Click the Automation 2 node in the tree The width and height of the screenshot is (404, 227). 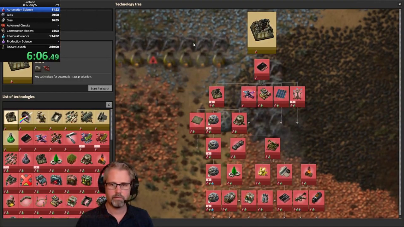tap(217, 97)
